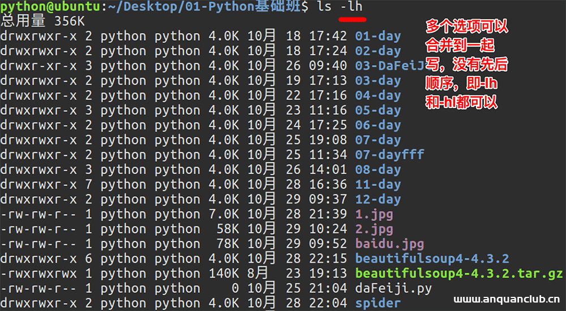This screenshot has height=311, width=566.
Task: Click the 总用量 356K total line
Action: 42,22
